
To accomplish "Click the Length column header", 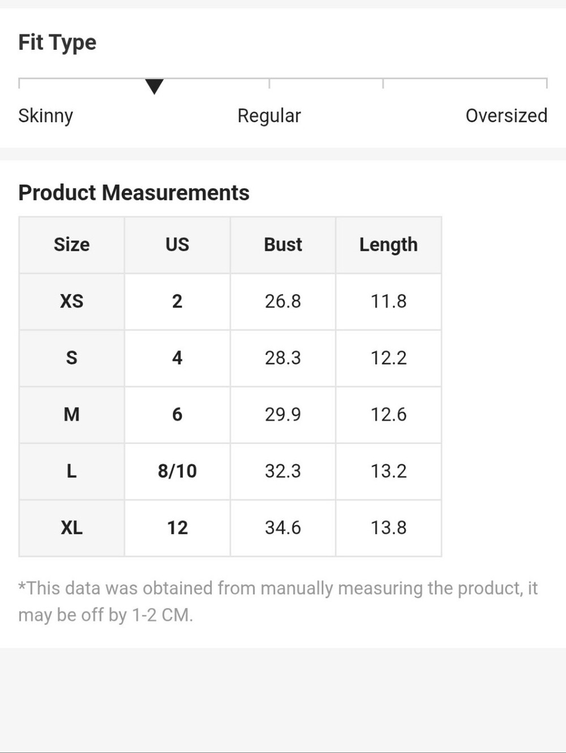I will (x=389, y=245).
